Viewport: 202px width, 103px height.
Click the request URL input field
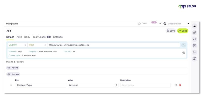[114, 45]
